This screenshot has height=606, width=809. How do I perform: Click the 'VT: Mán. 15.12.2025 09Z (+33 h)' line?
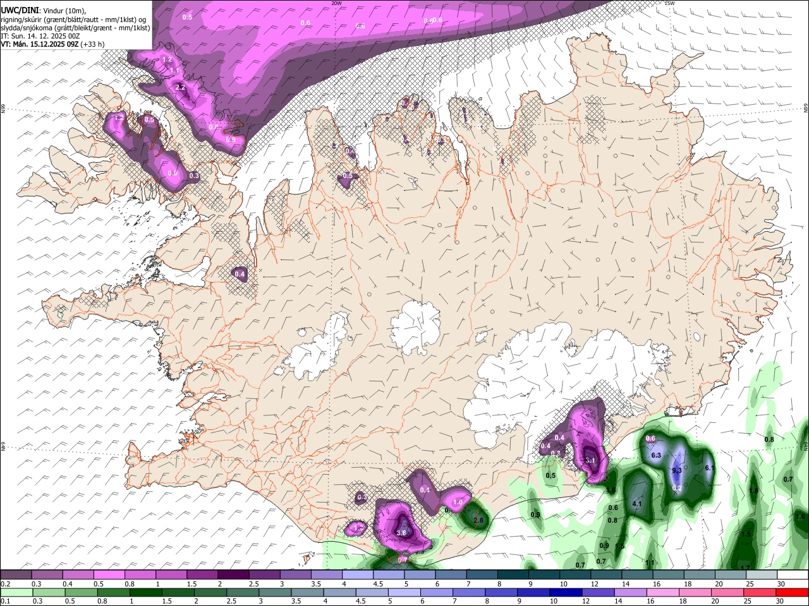pyautogui.click(x=52, y=44)
